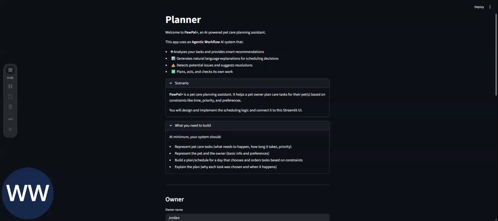The image size is (498, 221).
Task: Click the 'Agentic Workflow' bold text
Action: [206, 42]
